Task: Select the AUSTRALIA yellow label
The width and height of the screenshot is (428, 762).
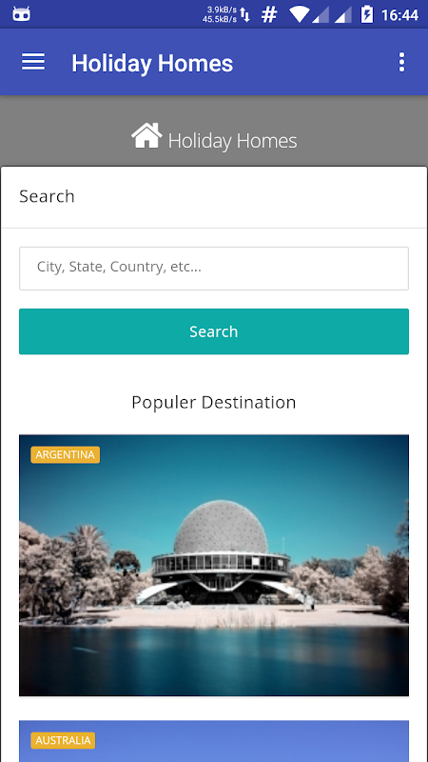Action: pyautogui.click(x=63, y=740)
